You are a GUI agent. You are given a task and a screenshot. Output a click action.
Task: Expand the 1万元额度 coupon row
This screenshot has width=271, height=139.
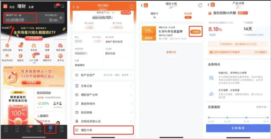coord(238,52)
